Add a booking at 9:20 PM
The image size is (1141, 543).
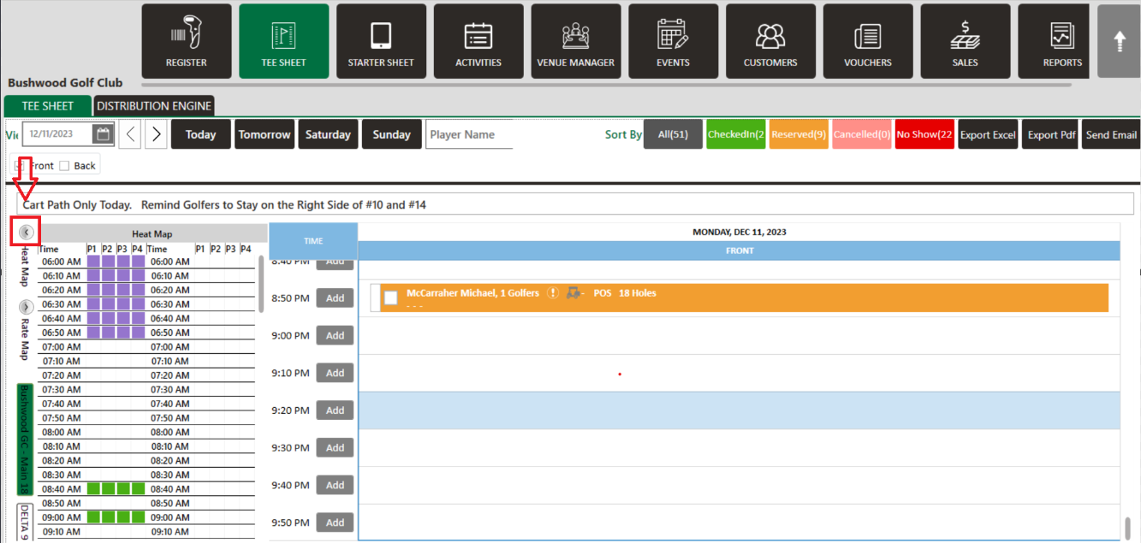335,410
